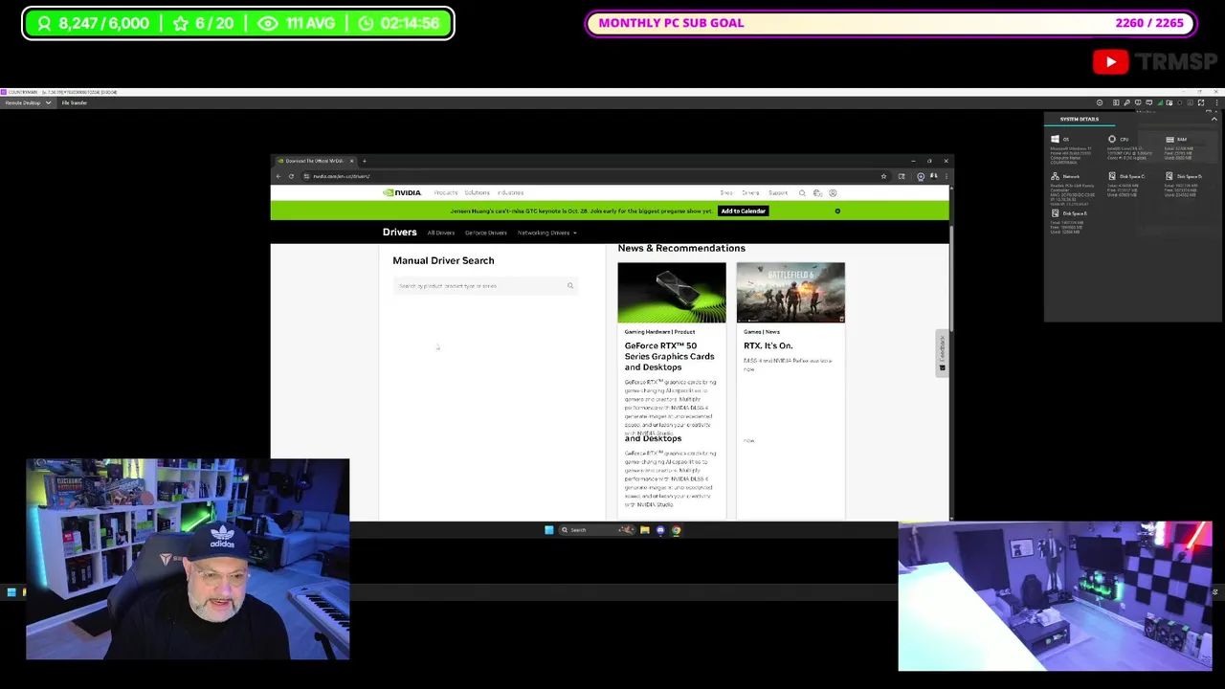
Task: Collapse the System Details panel
Action: tap(1214, 119)
